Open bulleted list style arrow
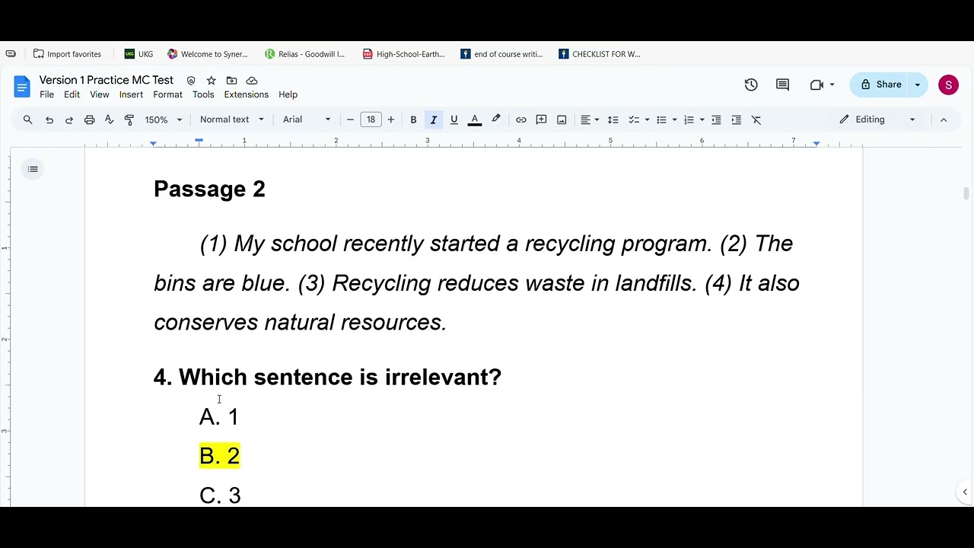Screen dimensions: 974x548 [x=674, y=119]
